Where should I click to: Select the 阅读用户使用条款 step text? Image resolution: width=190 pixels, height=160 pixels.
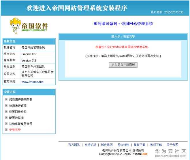pyautogui.click(x=21, y=100)
